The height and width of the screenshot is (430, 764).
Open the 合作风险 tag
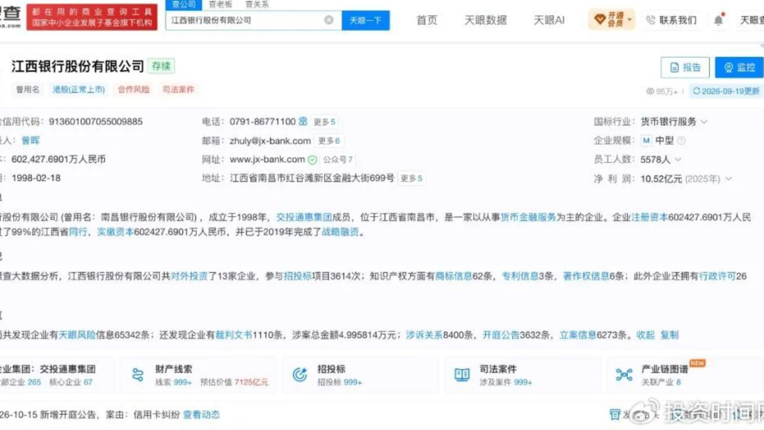point(134,90)
